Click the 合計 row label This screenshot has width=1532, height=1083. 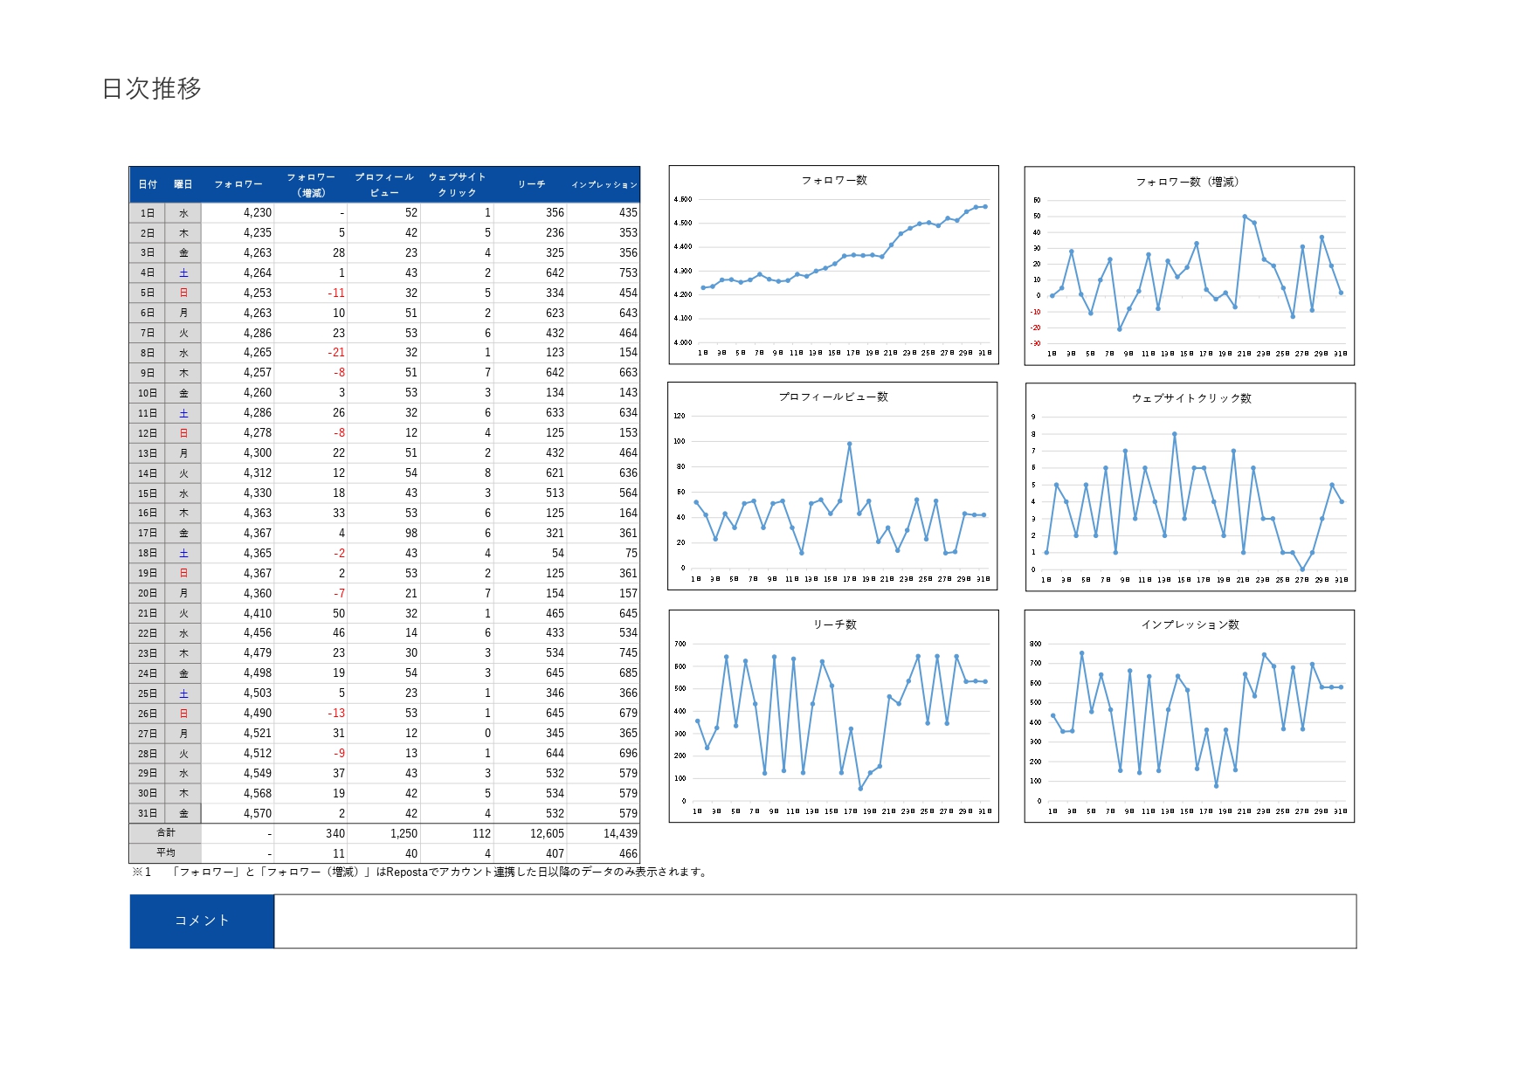tap(165, 832)
